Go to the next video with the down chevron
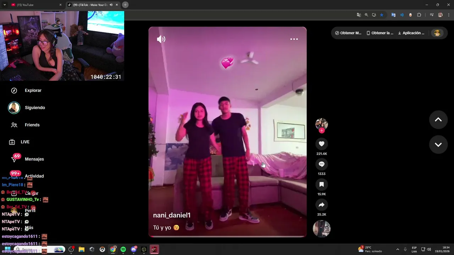Image resolution: width=454 pixels, height=255 pixels. click(438, 144)
